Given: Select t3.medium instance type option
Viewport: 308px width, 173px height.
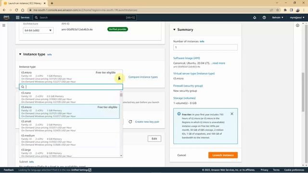Looking at the screenshot, I should coord(69,140).
